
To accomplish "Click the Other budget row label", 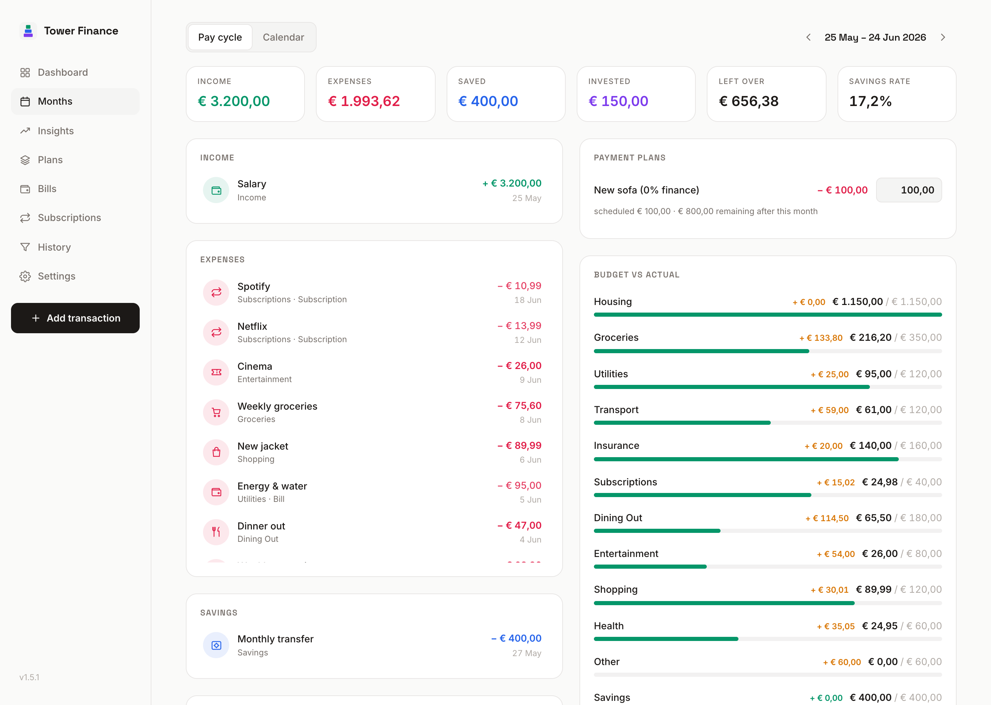I will [x=607, y=662].
